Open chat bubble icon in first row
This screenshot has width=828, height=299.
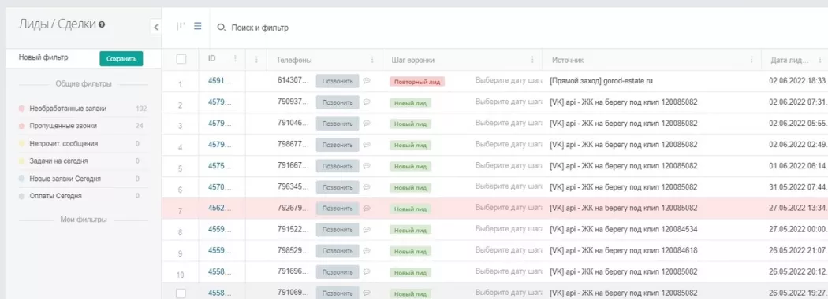[367, 81]
